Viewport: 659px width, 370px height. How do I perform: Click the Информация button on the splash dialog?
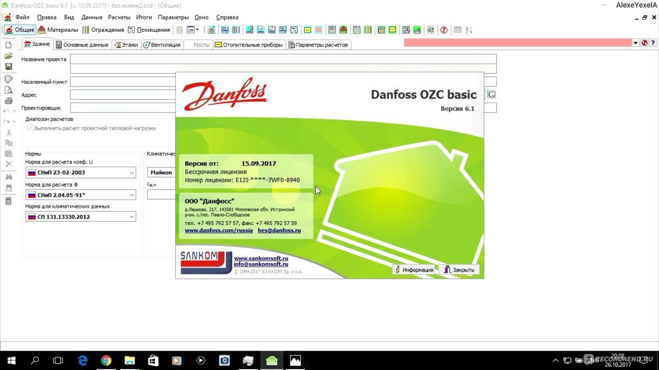[413, 269]
